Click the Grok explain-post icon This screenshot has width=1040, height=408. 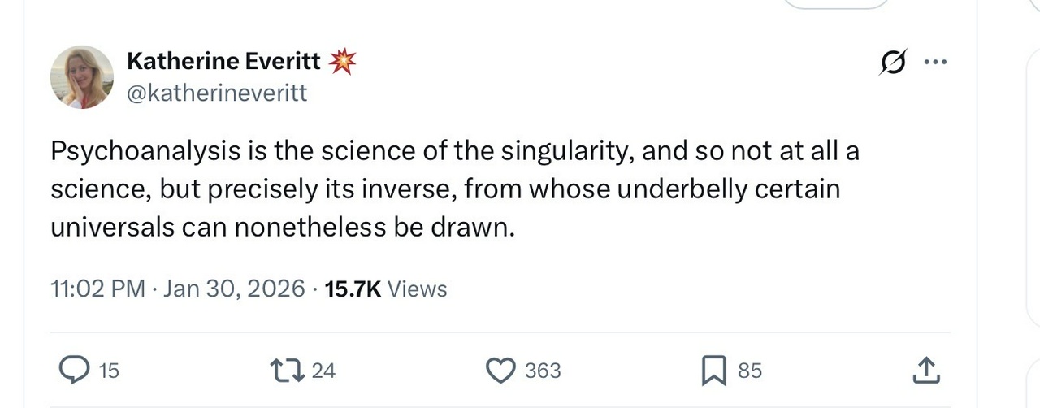pyautogui.click(x=892, y=63)
